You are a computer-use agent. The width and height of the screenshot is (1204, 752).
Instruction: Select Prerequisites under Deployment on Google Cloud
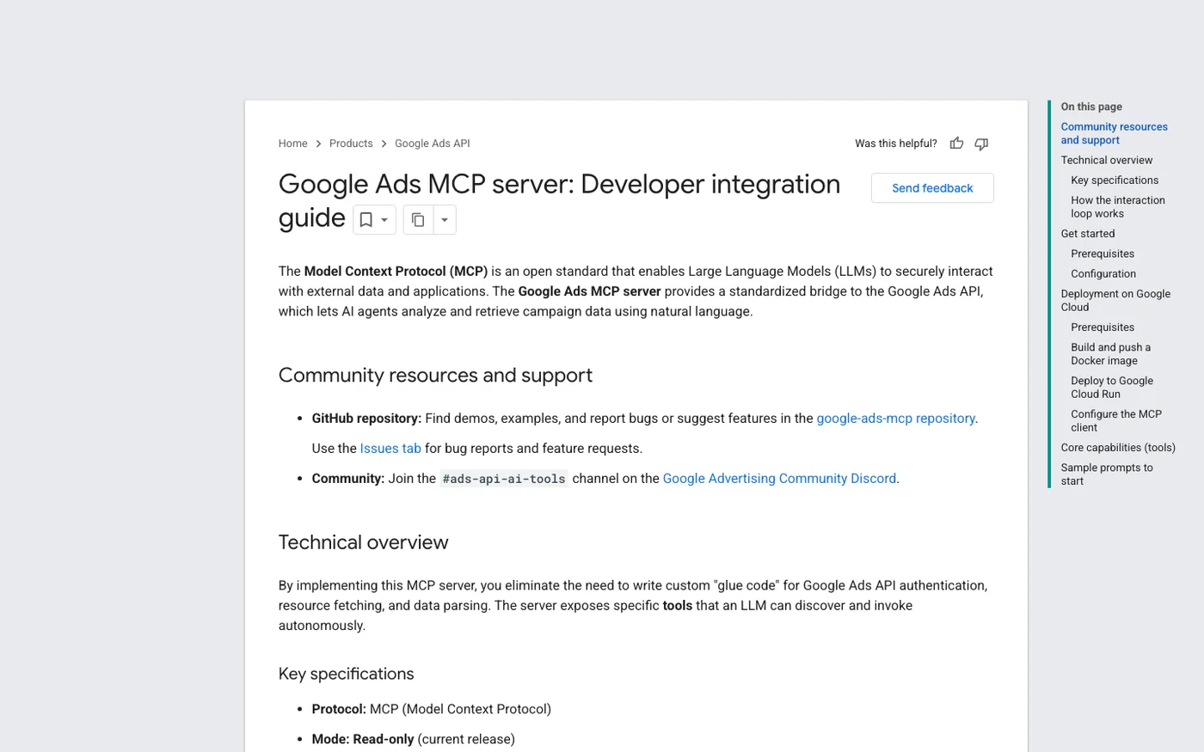[1103, 327]
